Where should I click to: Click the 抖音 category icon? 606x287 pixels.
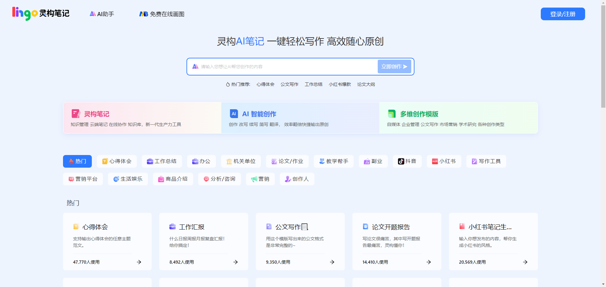401,161
